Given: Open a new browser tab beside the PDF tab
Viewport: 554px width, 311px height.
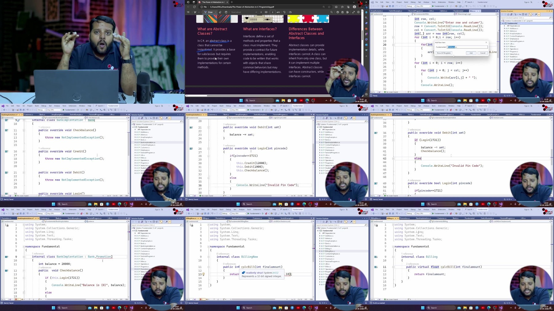Looking at the screenshot, I should (231, 2).
